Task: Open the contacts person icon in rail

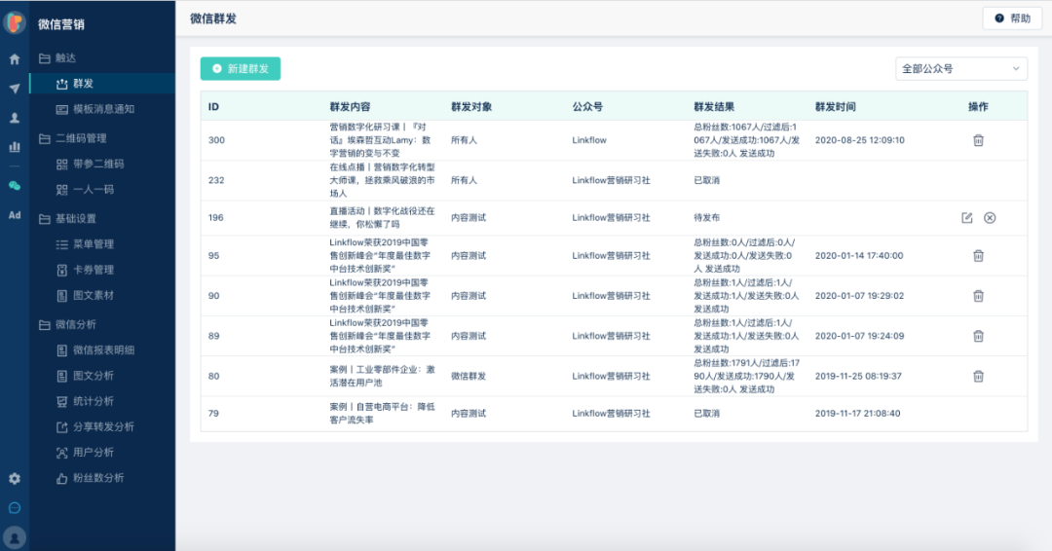Action: [x=14, y=118]
